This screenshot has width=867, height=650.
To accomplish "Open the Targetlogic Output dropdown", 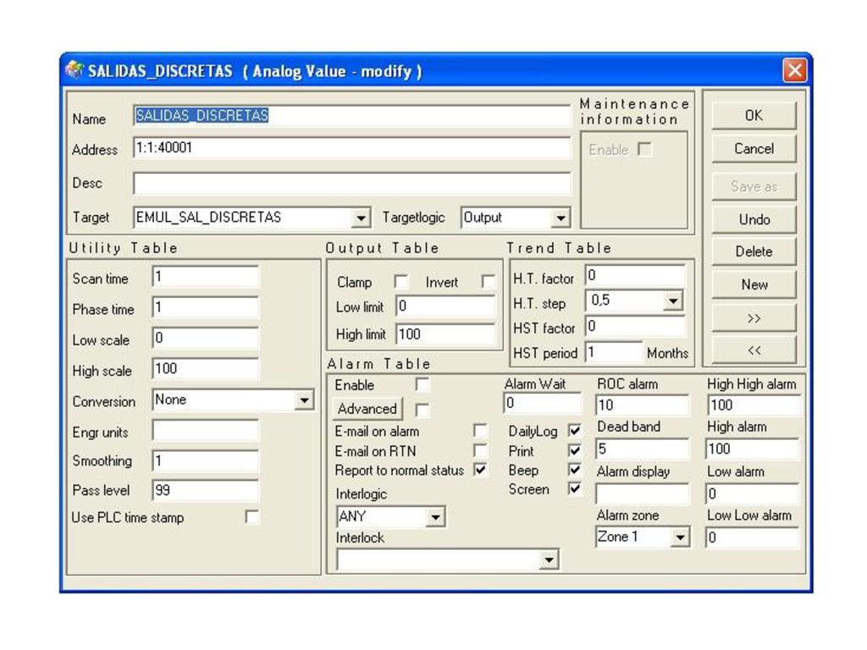I will 561,218.
